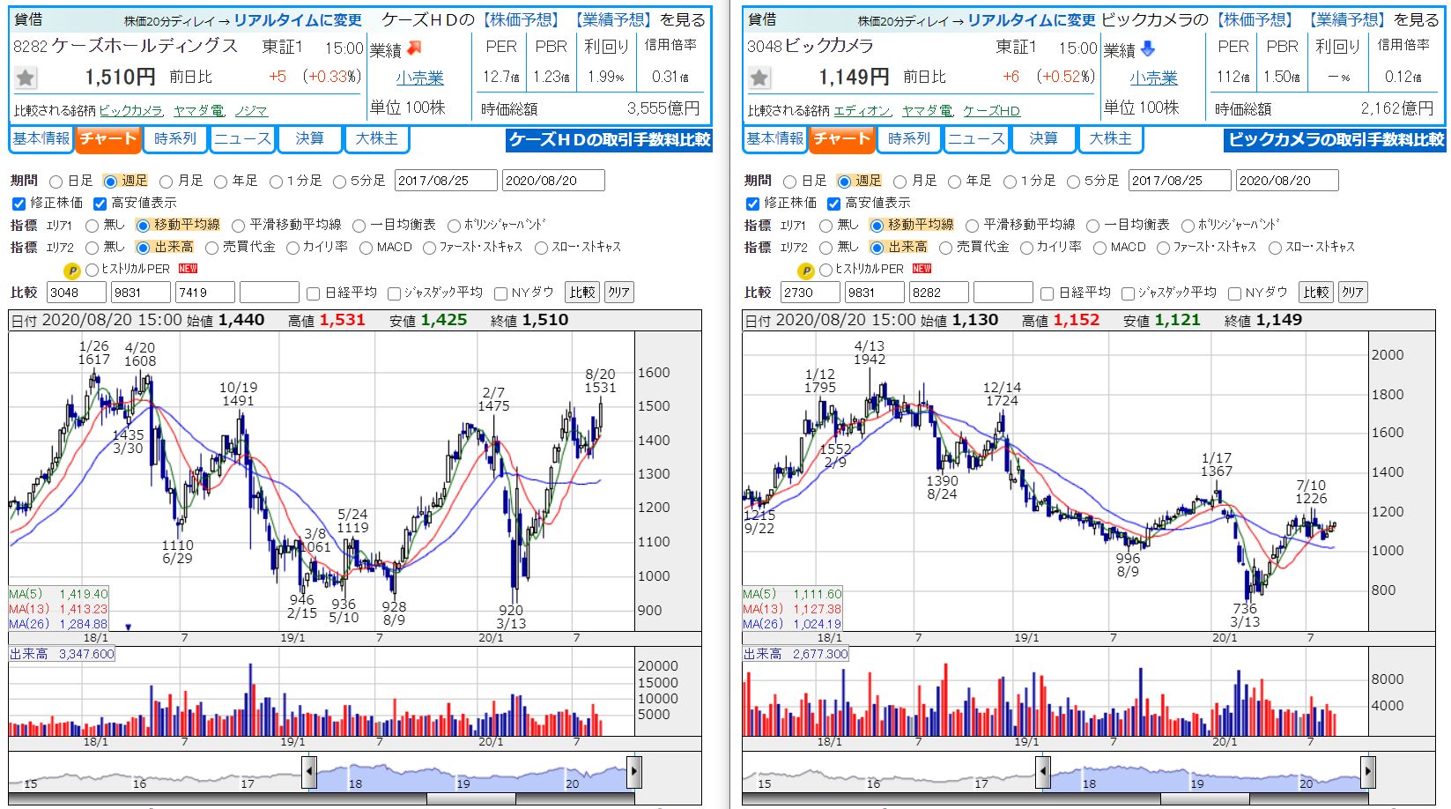Click the yellow P icon in the ビックカメラ panel
The width and height of the screenshot is (1451, 809).
point(805,271)
